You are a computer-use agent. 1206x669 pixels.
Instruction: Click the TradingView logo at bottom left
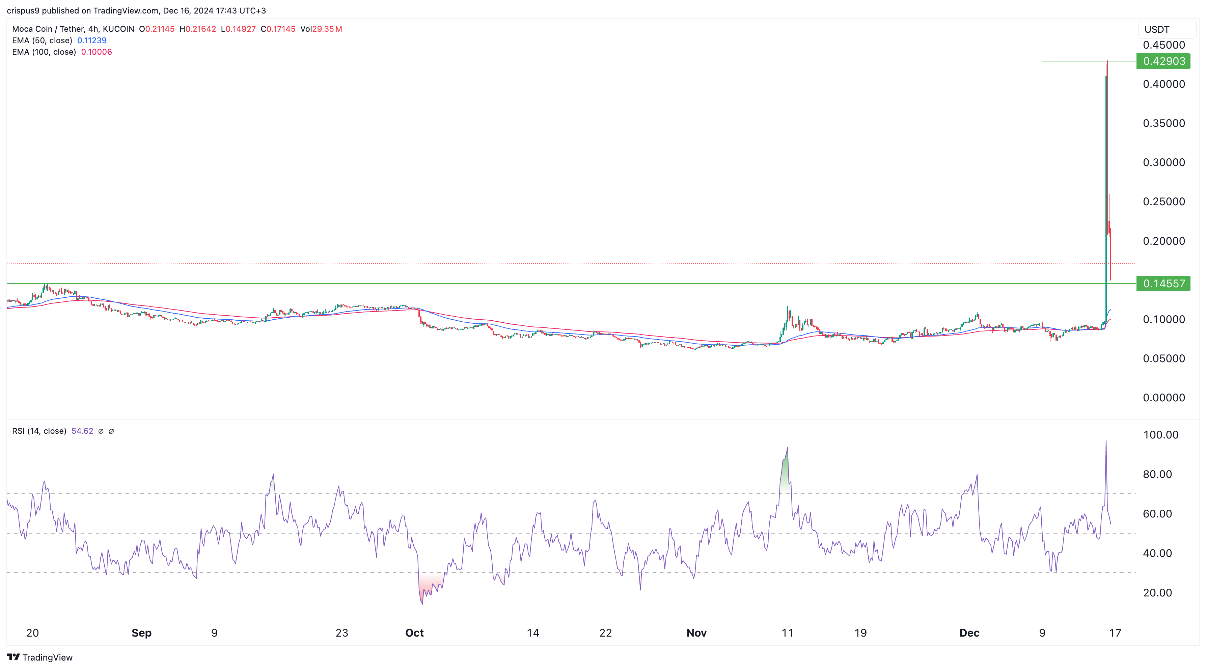tap(40, 657)
